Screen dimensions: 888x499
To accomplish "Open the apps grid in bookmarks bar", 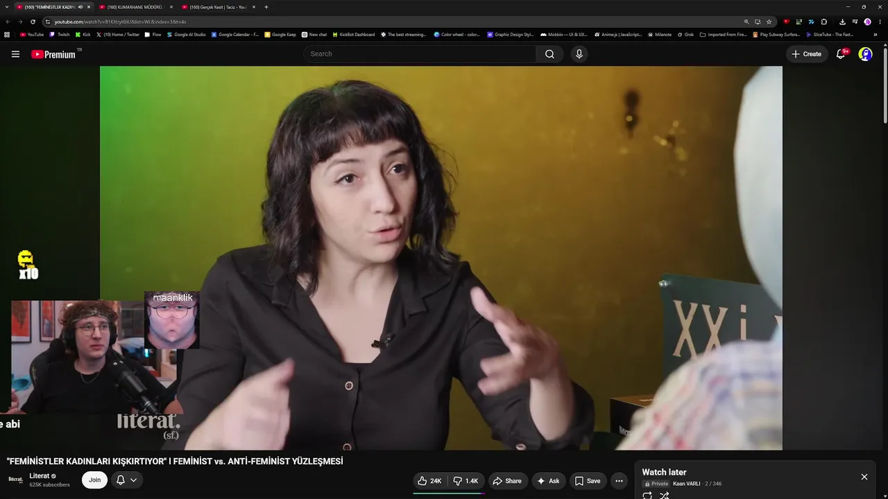I will [7, 35].
